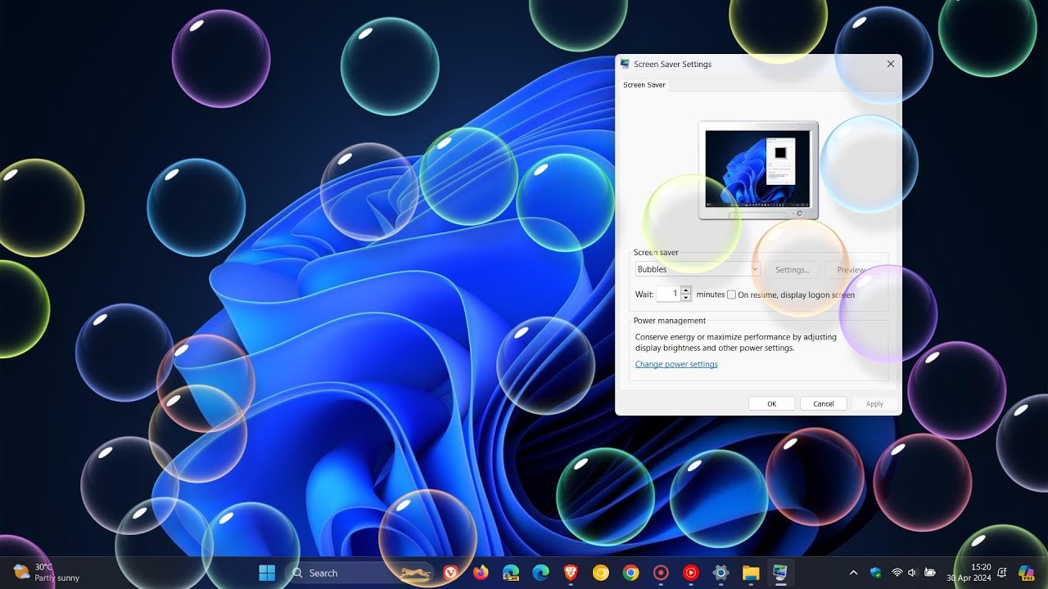Viewport: 1048px width, 589px height.
Task: Launch Google Chrome from the taskbar
Action: point(630,573)
